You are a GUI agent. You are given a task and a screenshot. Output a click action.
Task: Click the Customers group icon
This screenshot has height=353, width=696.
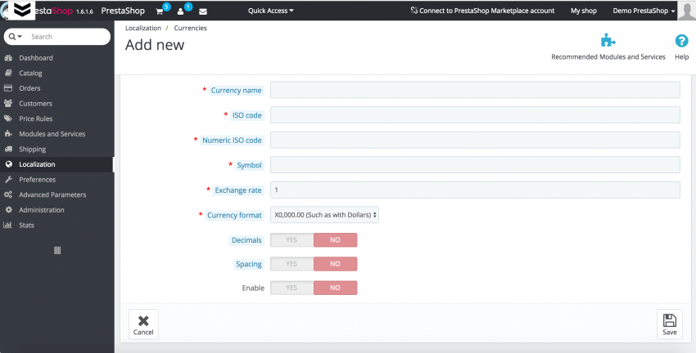pyautogui.click(x=8, y=103)
